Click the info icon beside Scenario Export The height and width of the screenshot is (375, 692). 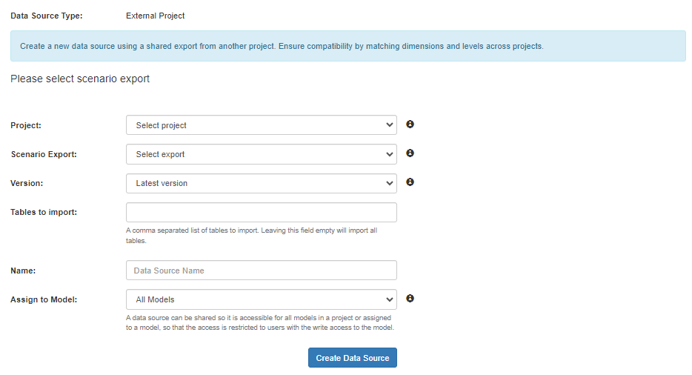pyautogui.click(x=410, y=153)
